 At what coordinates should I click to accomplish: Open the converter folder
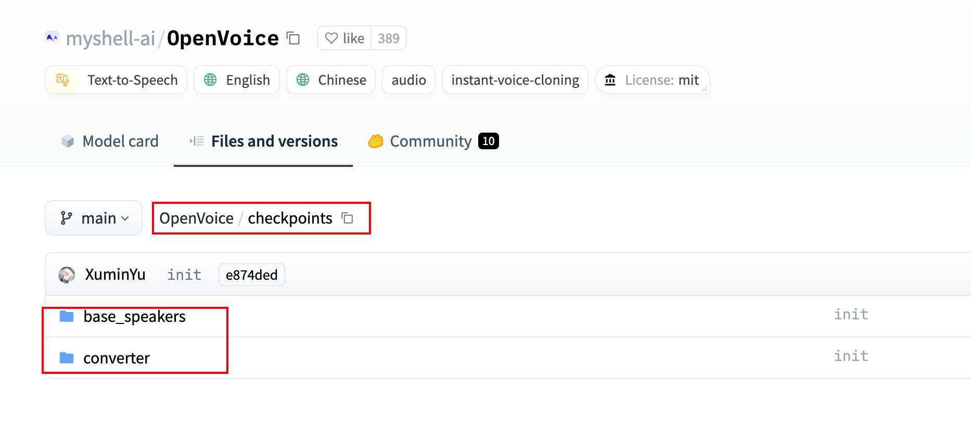tap(117, 358)
